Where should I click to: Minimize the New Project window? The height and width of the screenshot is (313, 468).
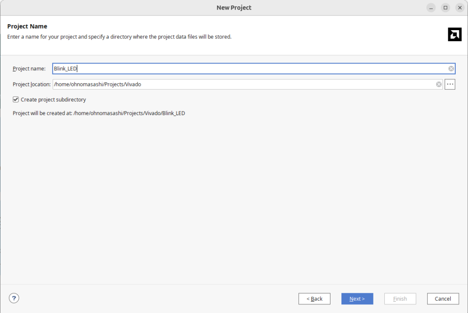[431, 8]
